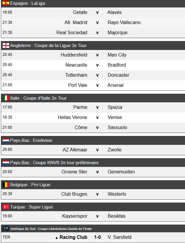
Task: Select the Getafe v Alavés match
Action: click(x=97, y=12)
